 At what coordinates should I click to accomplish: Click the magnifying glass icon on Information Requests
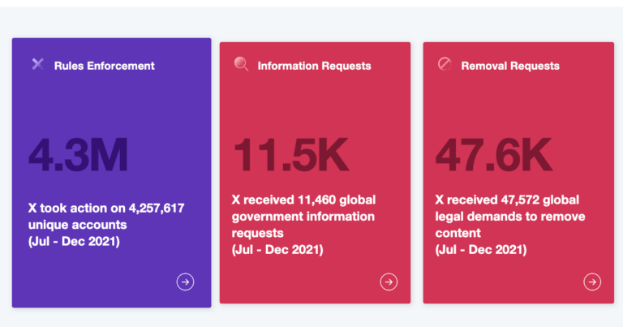tap(241, 64)
